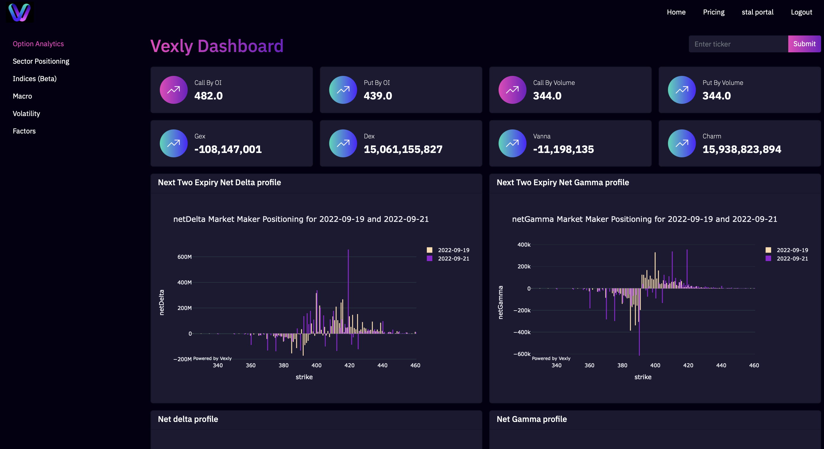The width and height of the screenshot is (824, 449).
Task: Click the Put By OI trend icon
Action: pos(343,90)
